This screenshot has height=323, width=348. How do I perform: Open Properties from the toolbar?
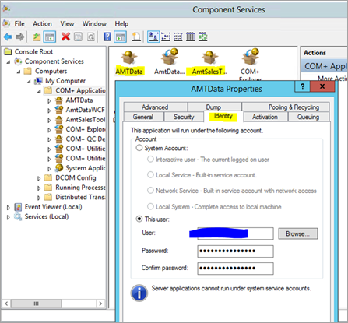tap(78, 37)
